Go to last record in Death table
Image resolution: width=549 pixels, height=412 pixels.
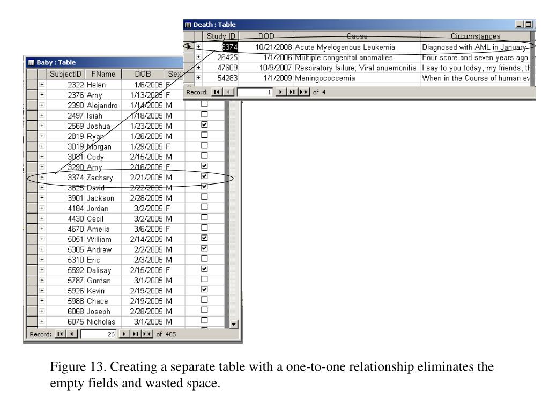tap(292, 92)
